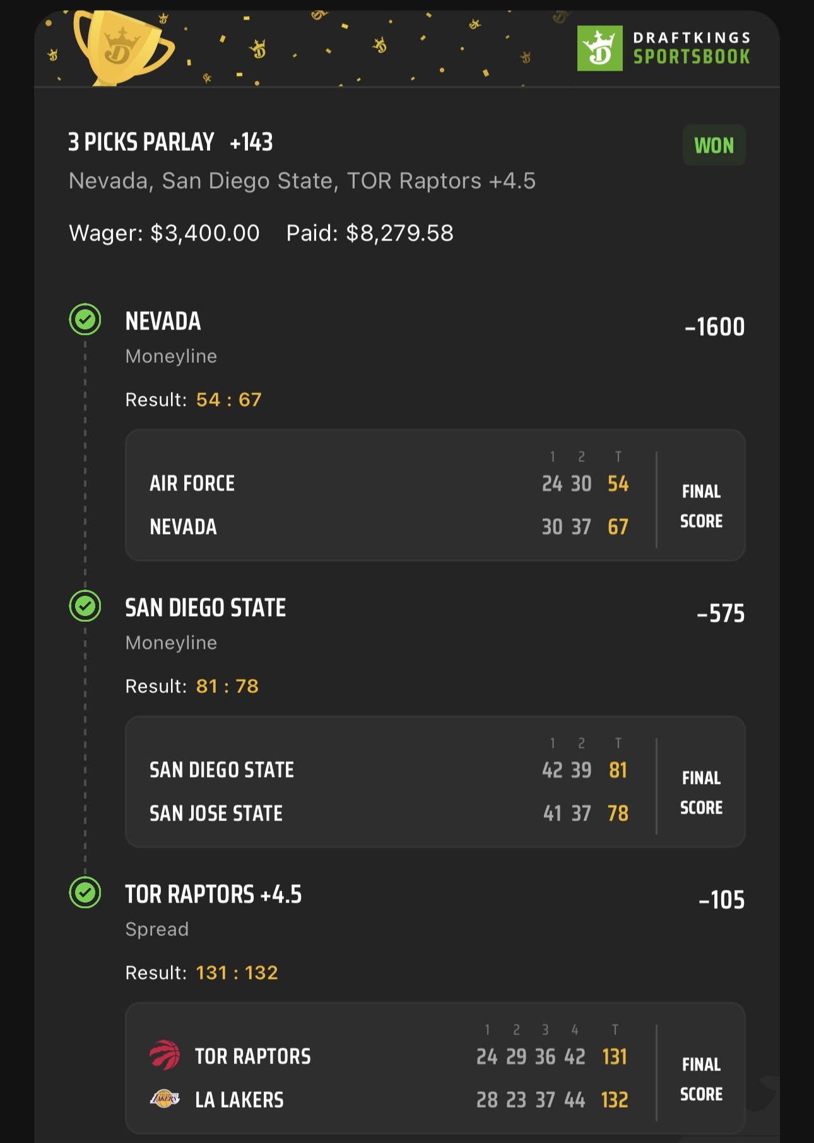The image size is (814, 1143).
Task: Tap the Wager: $3,400.00 amount
Action: pos(164,234)
